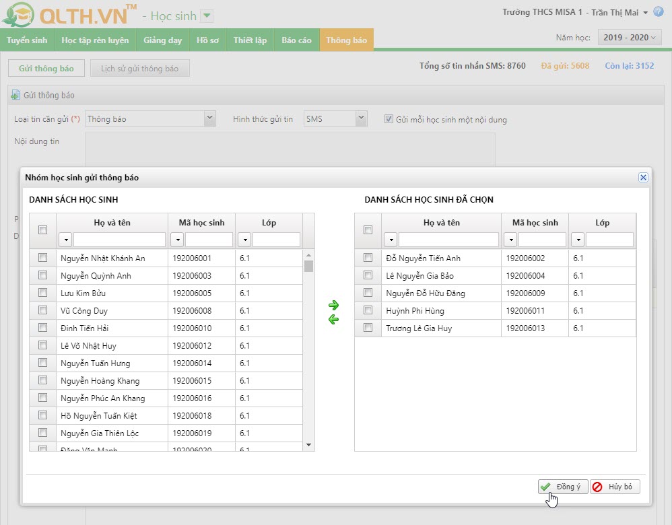This screenshot has width=672, height=525.
Task: Expand the Loại tin cần gửi combo box
Action: click(209, 118)
